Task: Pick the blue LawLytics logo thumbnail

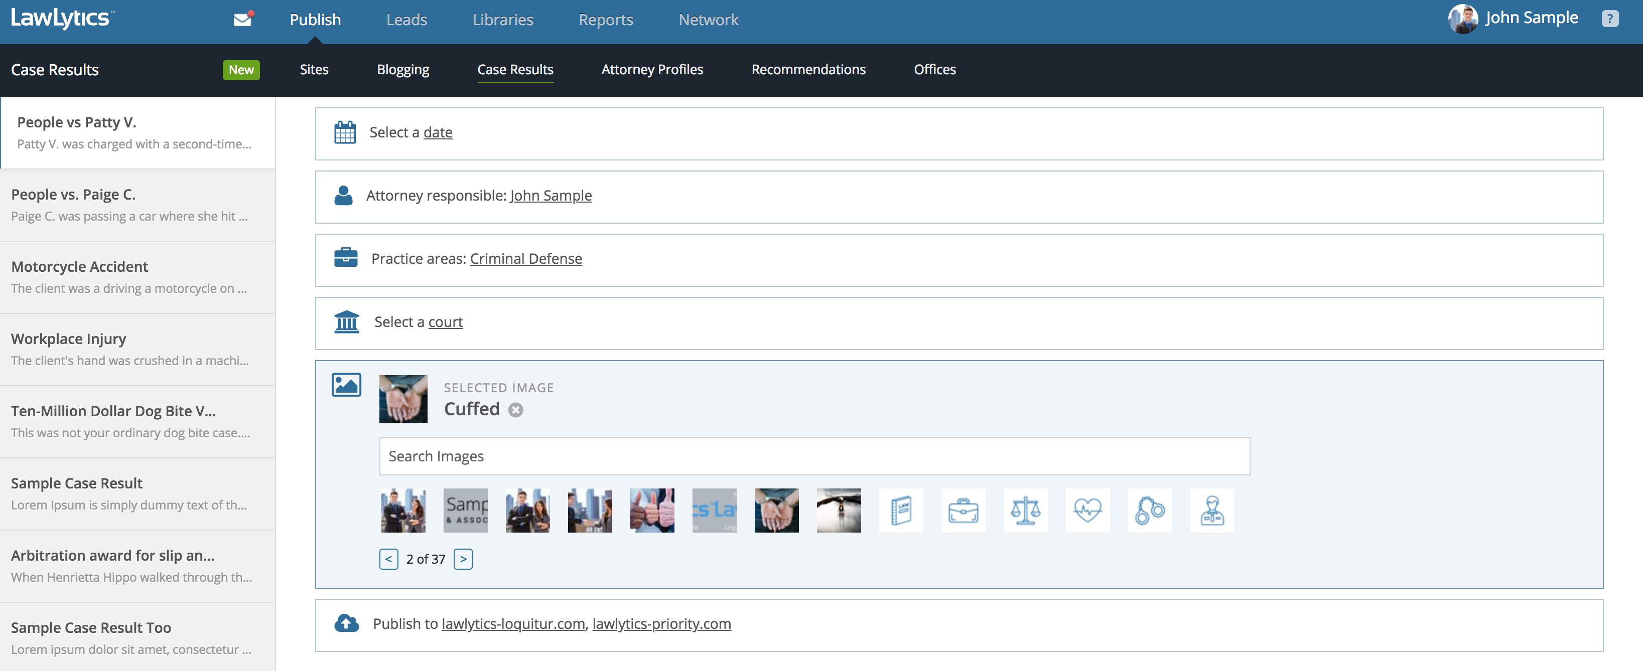Action: 714,511
